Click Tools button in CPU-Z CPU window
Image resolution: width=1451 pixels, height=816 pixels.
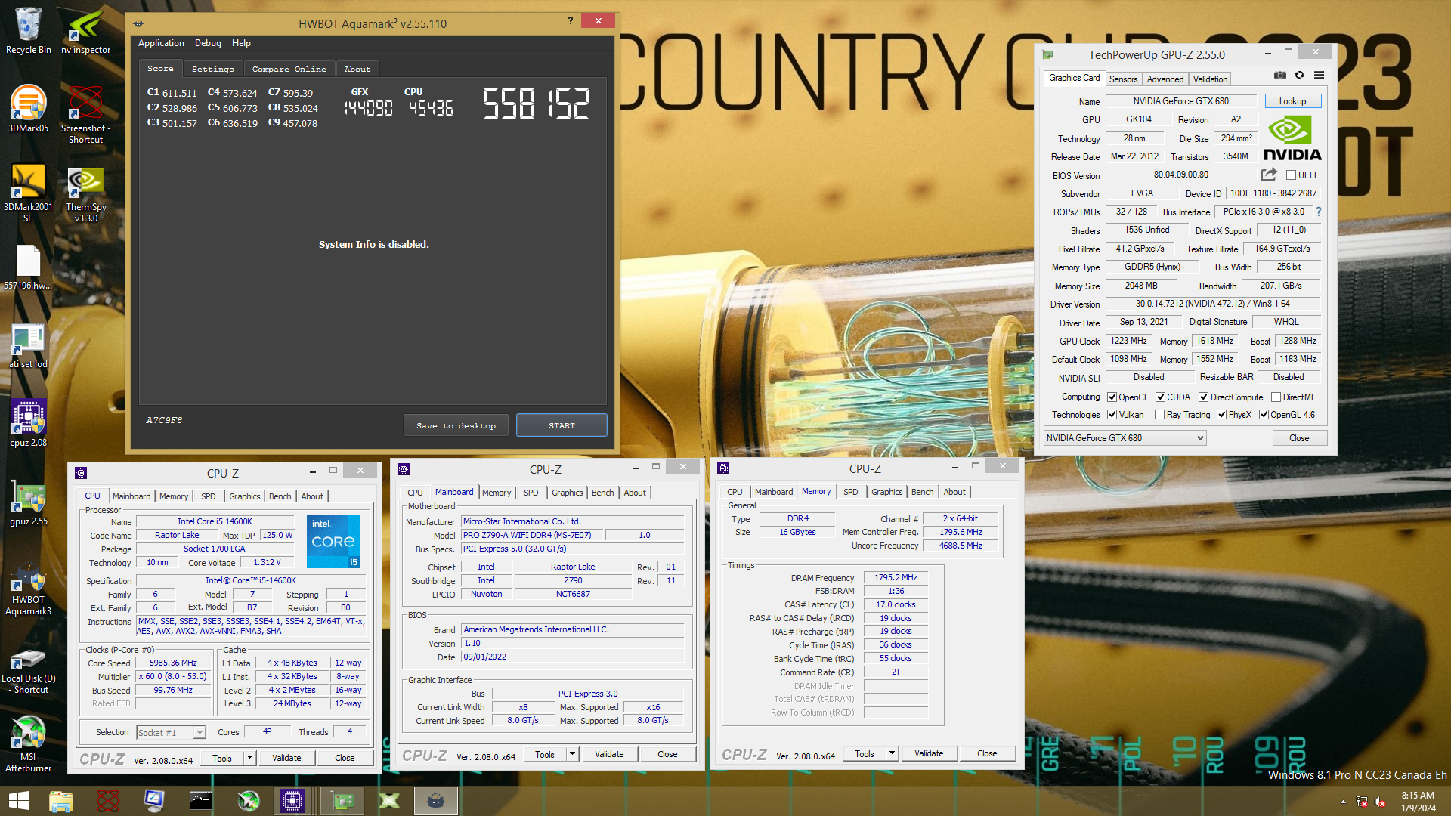pyautogui.click(x=222, y=758)
